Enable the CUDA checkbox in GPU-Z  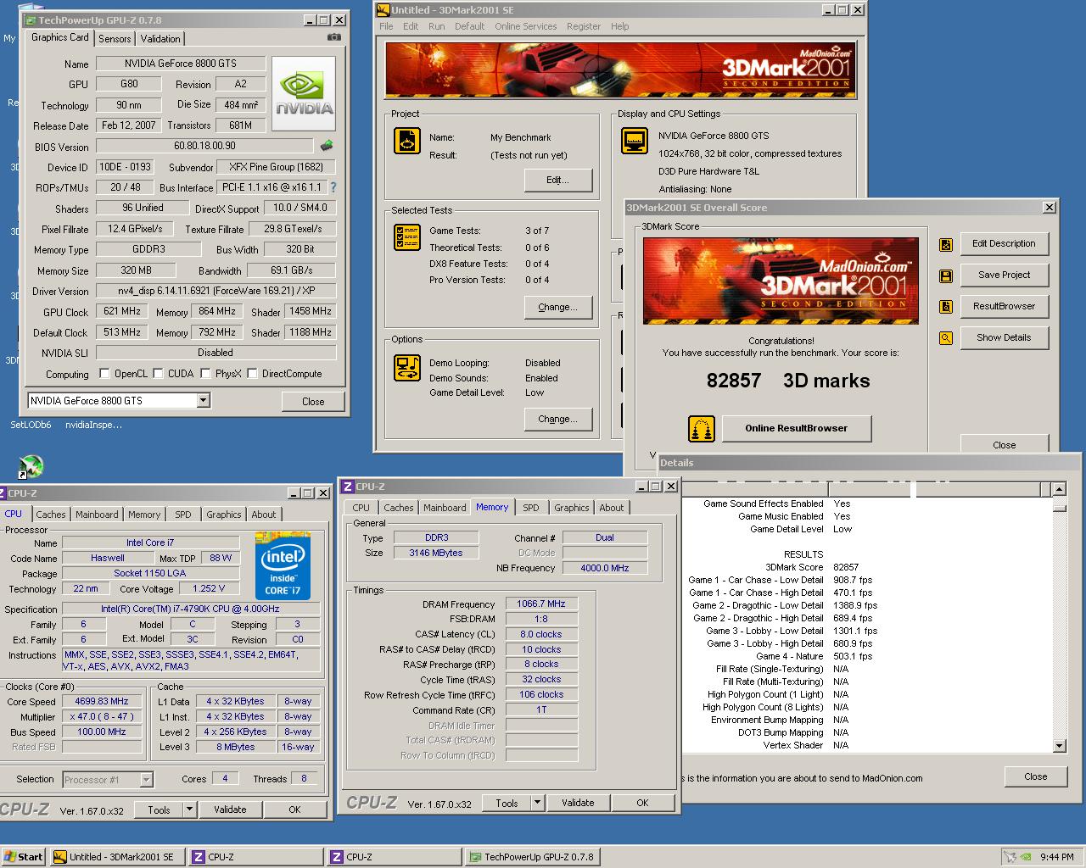tap(158, 373)
